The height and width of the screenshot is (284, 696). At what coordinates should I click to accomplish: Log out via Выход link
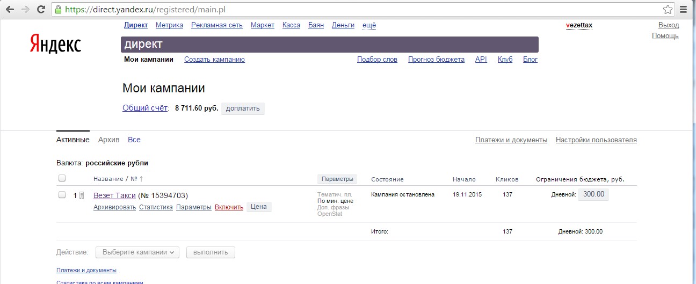[669, 25]
